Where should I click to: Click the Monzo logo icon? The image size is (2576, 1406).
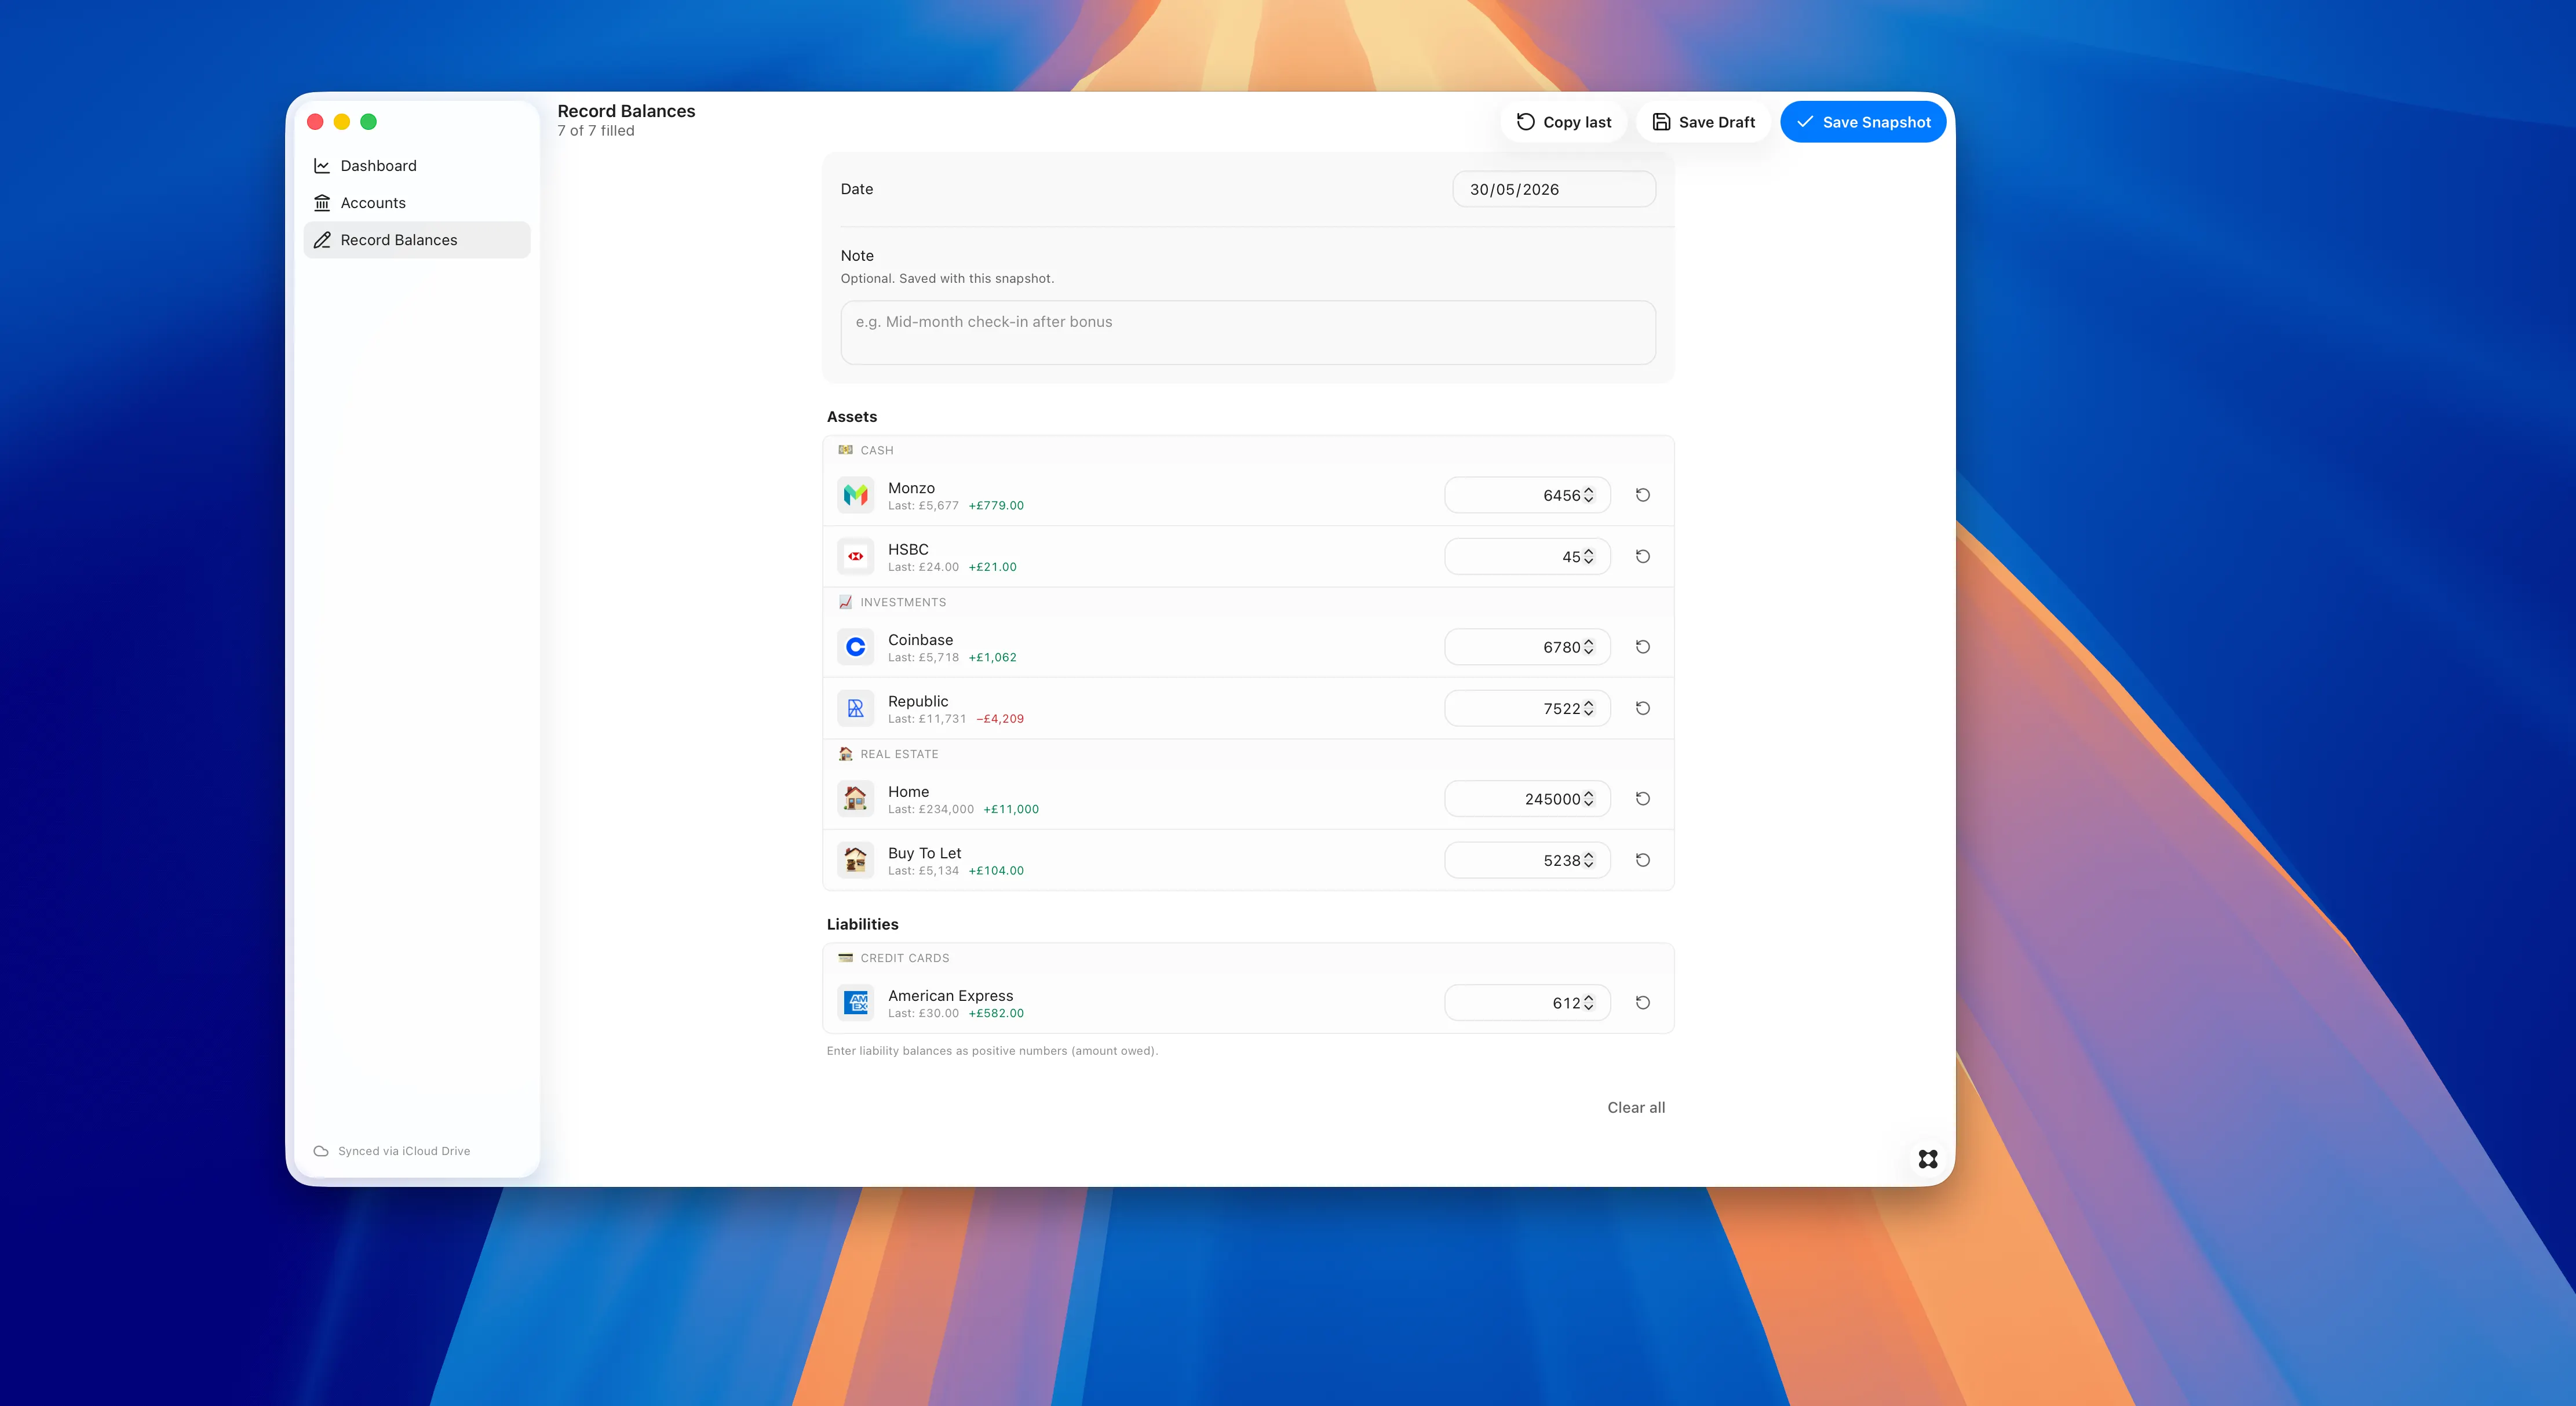[856, 495]
